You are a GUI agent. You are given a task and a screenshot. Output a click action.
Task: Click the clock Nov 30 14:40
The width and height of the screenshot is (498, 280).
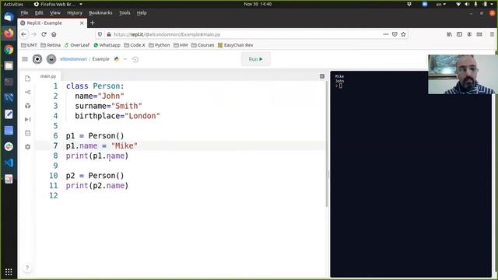tap(258, 4)
